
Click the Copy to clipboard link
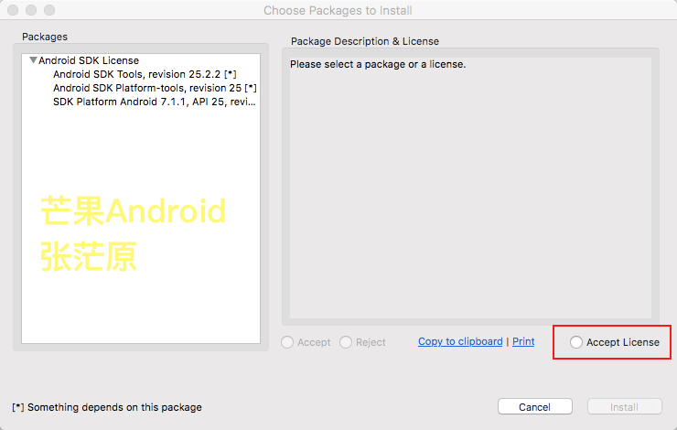[460, 341]
